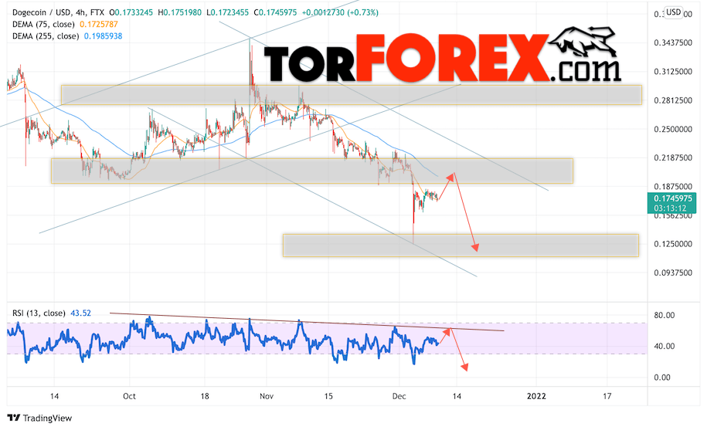Click the change value +0.0012730 (+0.73%)
This screenshot has width=707, height=430.
(340, 12)
